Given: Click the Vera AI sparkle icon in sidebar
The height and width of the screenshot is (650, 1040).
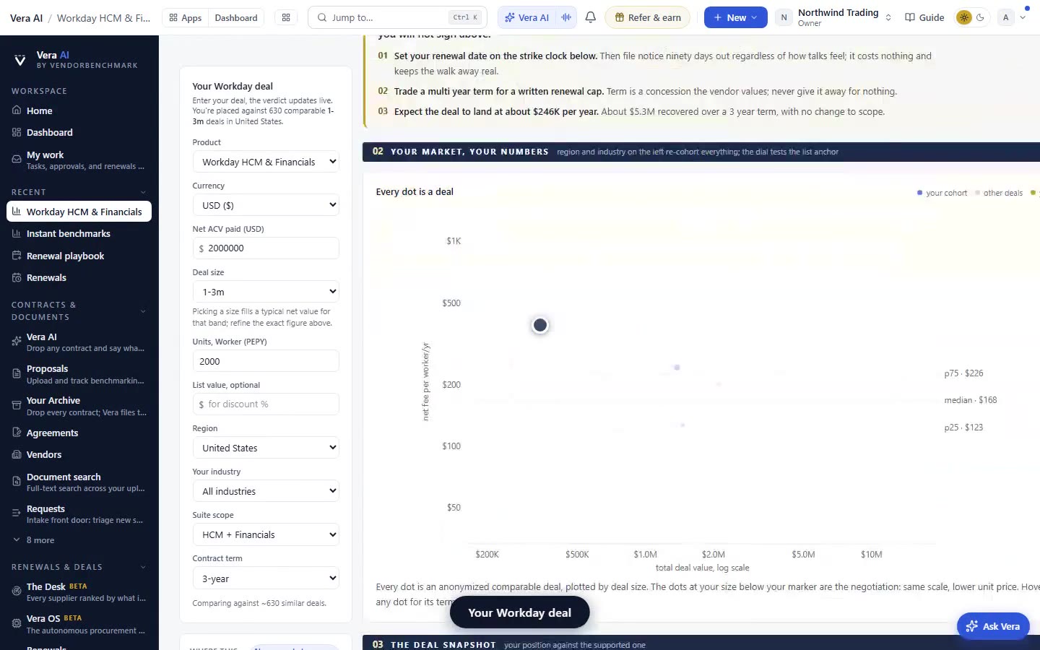Looking at the screenshot, I should coord(17,342).
